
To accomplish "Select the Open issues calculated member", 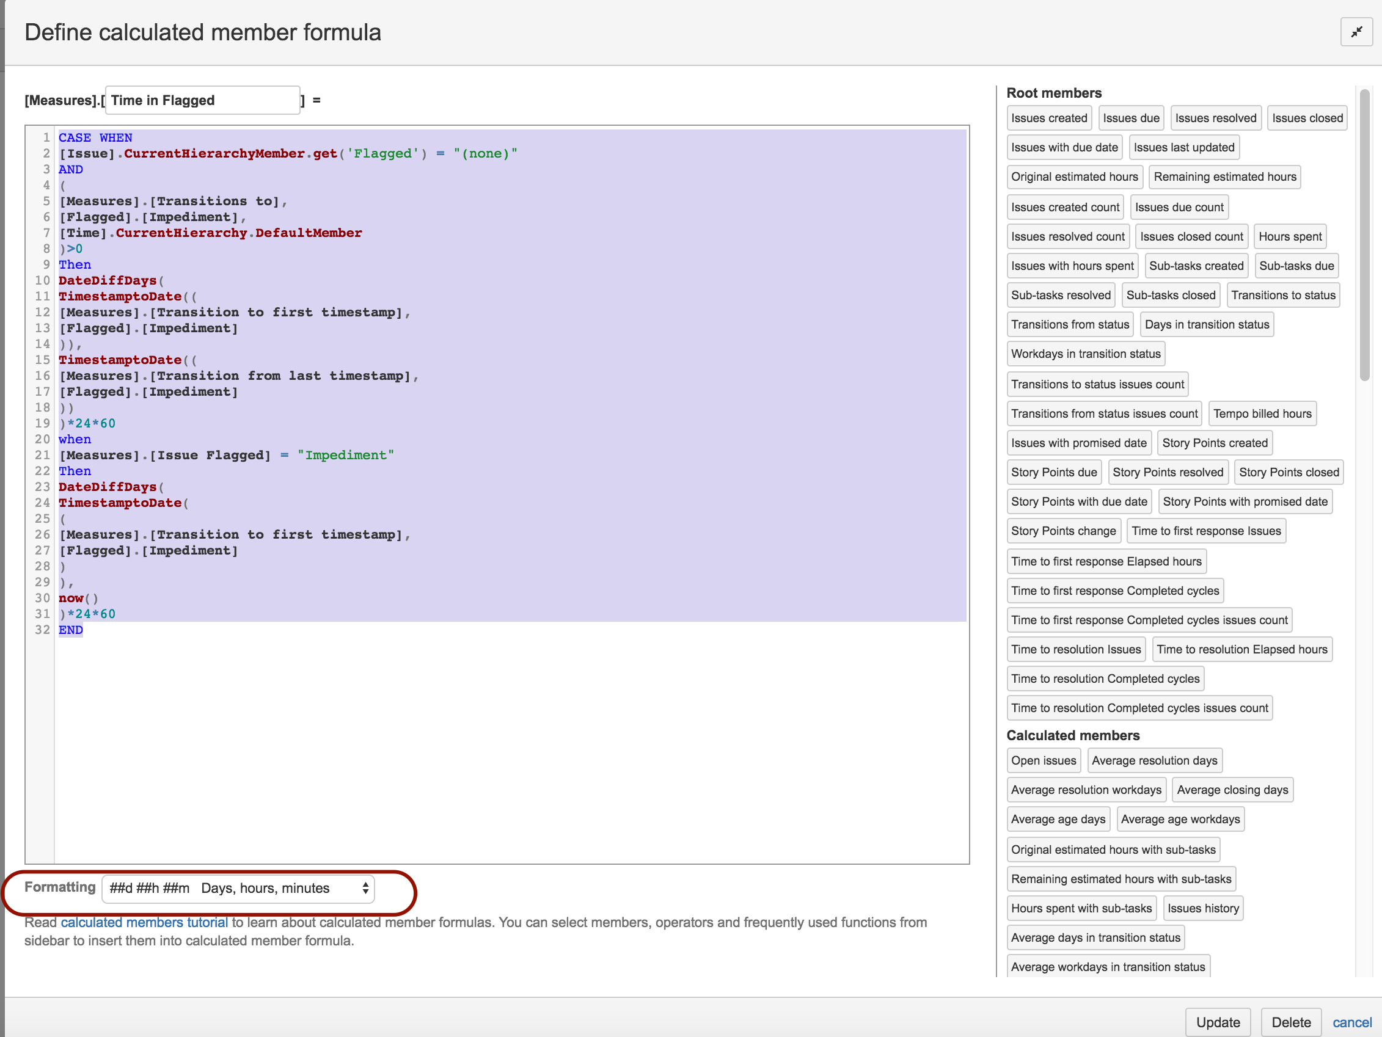I will pyautogui.click(x=1044, y=760).
